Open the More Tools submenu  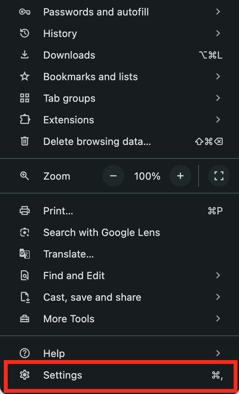pos(218,319)
